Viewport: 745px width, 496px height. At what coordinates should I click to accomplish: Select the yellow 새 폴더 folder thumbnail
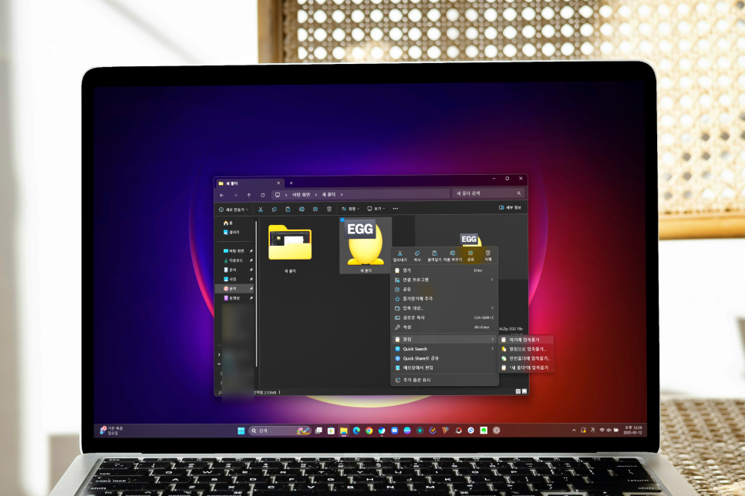pos(290,243)
